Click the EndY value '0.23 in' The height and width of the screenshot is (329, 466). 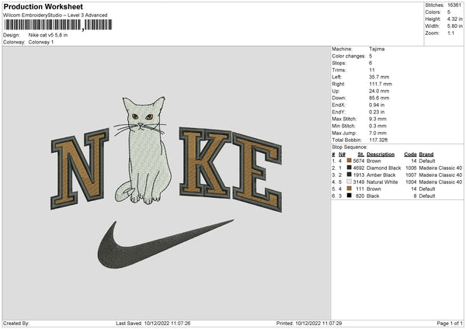tap(377, 112)
